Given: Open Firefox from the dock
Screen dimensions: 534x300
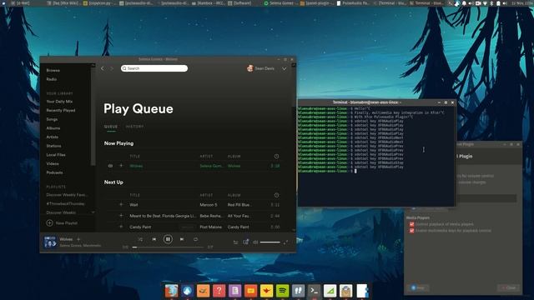Looking at the screenshot, I should [x=172, y=291].
